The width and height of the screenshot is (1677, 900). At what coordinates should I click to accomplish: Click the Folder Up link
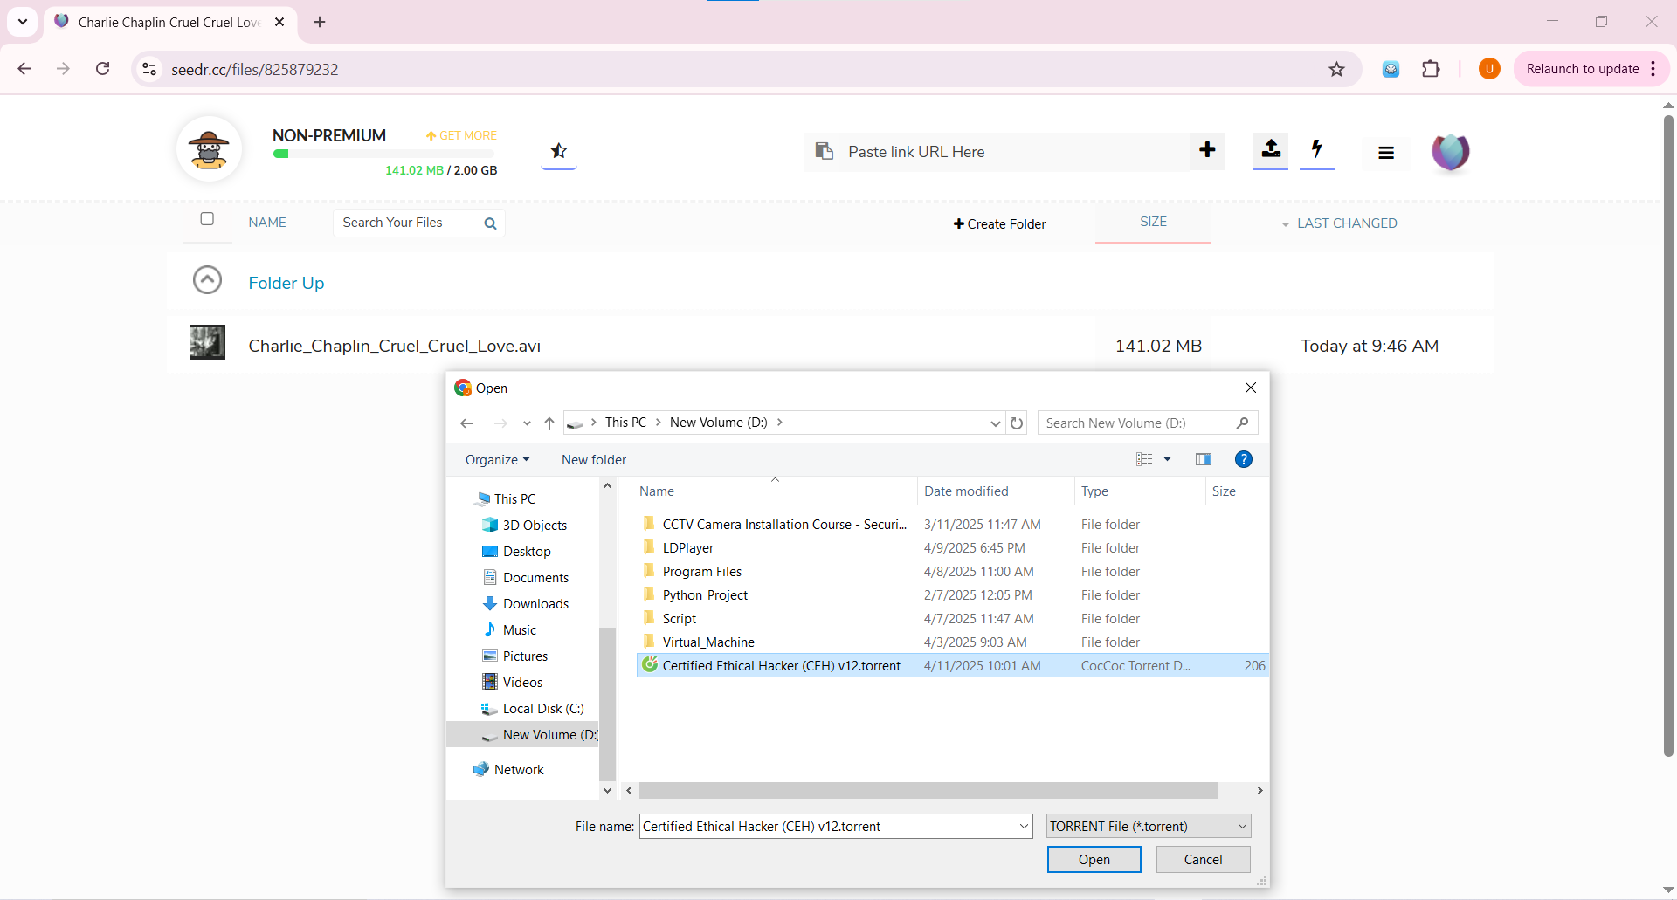(286, 283)
